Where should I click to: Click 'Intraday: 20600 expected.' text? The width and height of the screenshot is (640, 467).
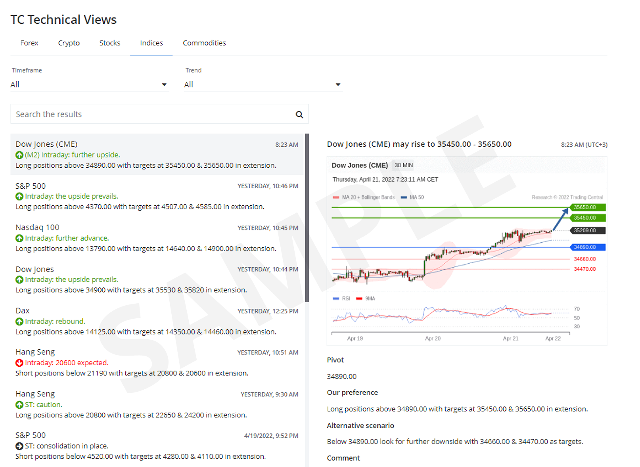coord(67,363)
